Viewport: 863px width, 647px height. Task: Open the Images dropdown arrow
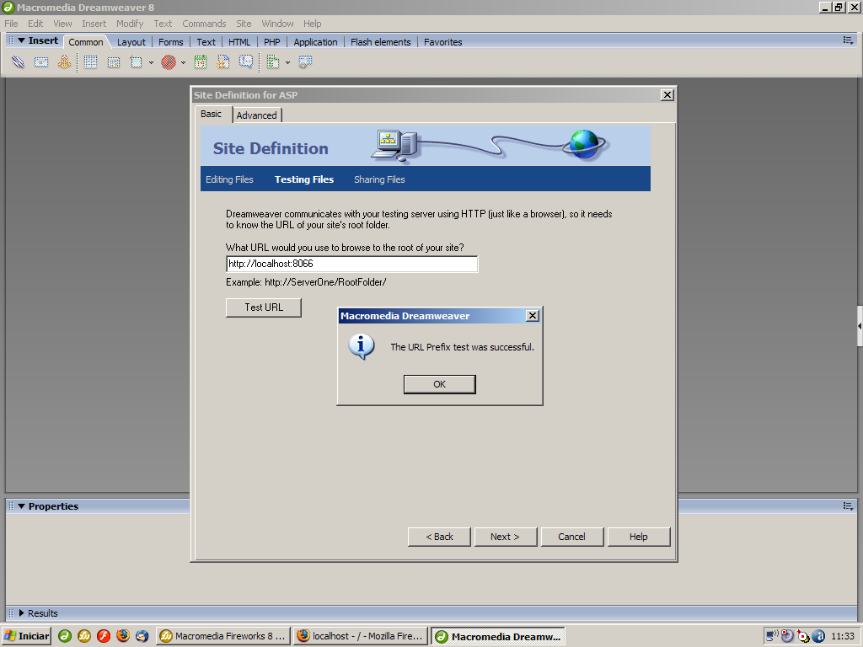tap(152, 62)
